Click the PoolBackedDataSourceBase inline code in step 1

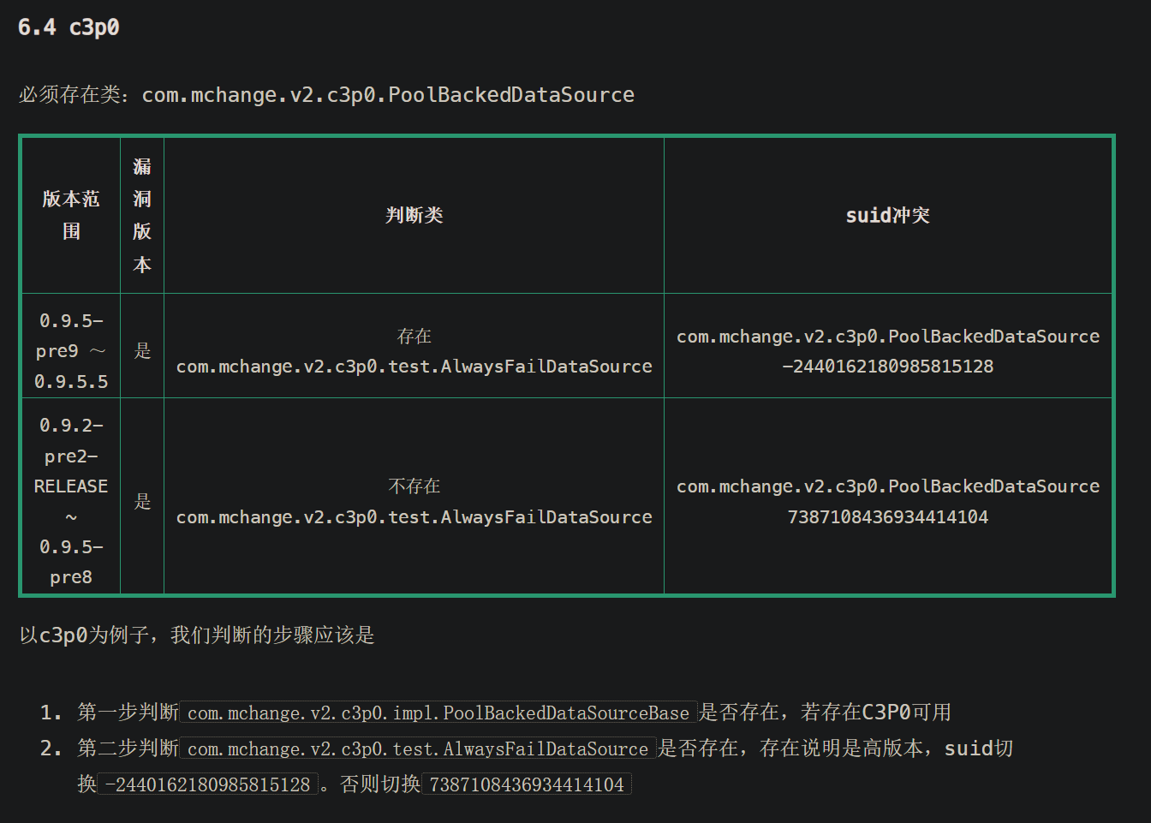pyautogui.click(x=438, y=713)
